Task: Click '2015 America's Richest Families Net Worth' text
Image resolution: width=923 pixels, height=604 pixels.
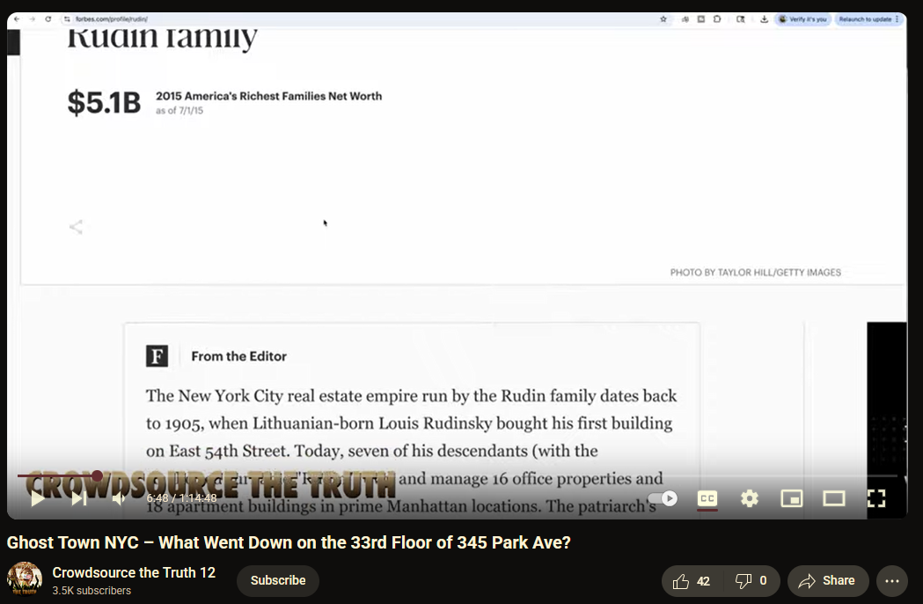Action: click(268, 96)
